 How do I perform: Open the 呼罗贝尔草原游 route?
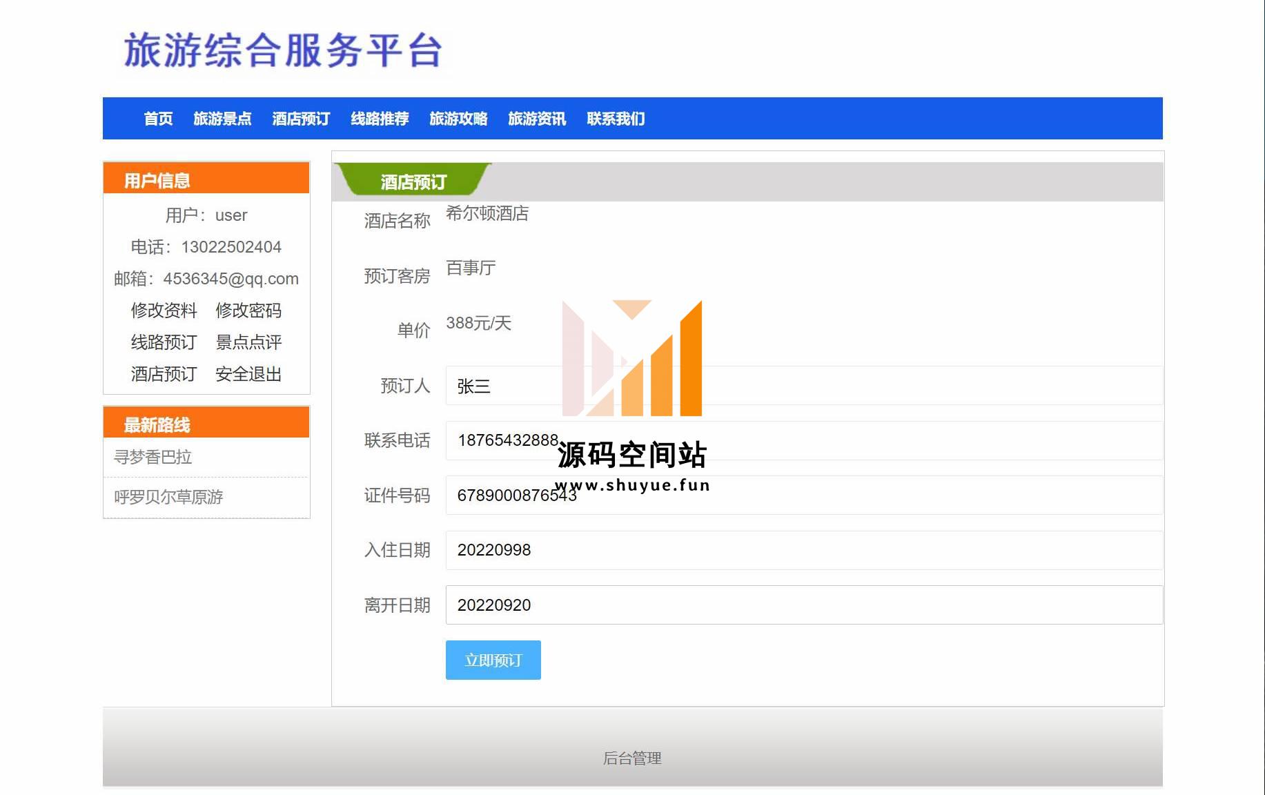click(168, 497)
